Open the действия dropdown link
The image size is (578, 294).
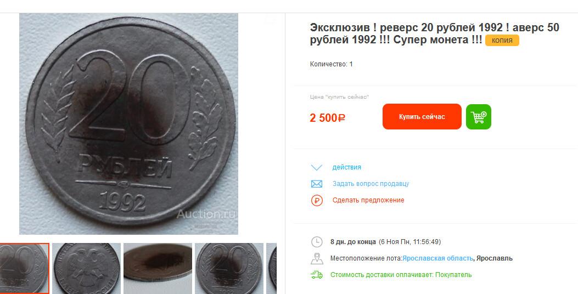click(346, 167)
